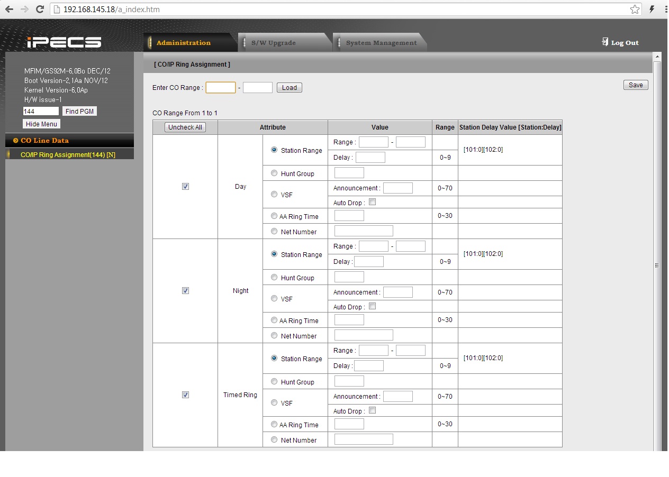The height and width of the screenshot is (477, 669).
Task: Select AA Ring Time radio for Night
Action: click(274, 320)
